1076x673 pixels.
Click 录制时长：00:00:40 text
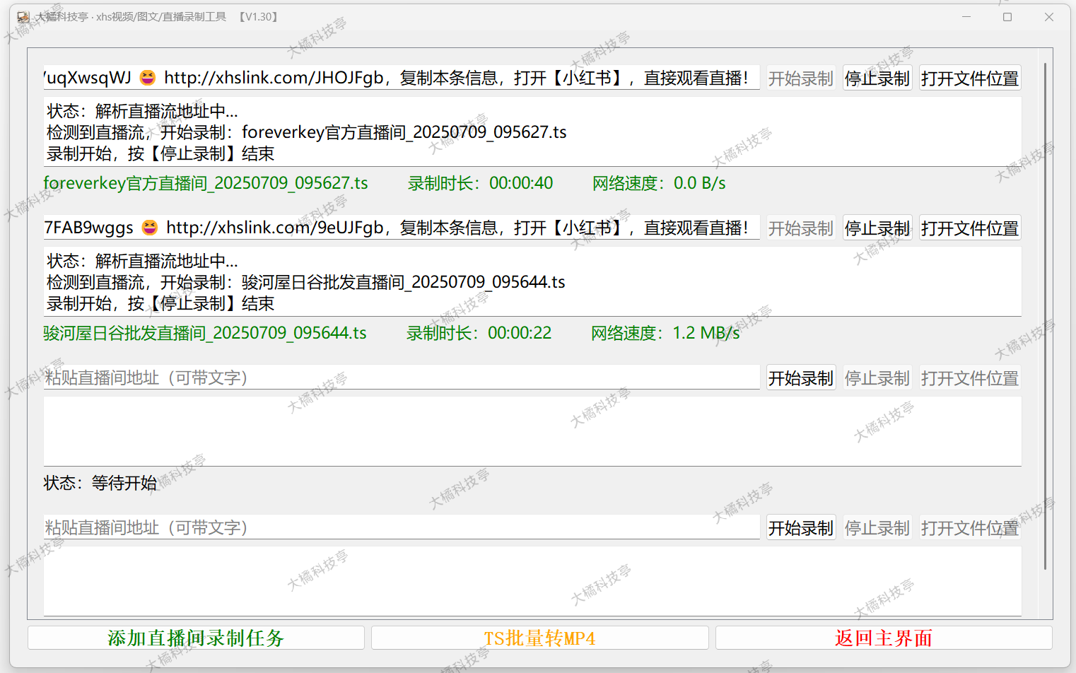click(x=480, y=183)
